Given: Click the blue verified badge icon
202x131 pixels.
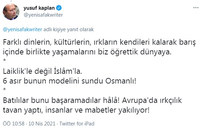Looking at the screenshot, I should click(59, 8).
